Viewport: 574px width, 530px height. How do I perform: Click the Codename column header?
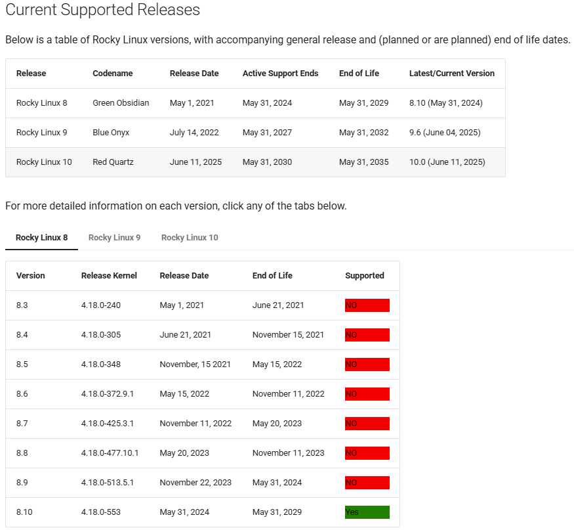112,74
